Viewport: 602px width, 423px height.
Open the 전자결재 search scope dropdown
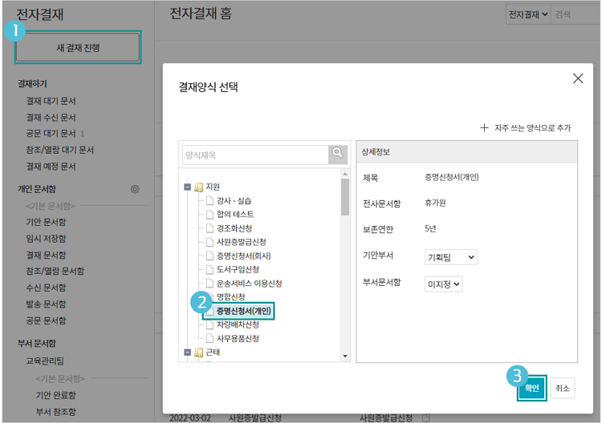click(x=528, y=14)
